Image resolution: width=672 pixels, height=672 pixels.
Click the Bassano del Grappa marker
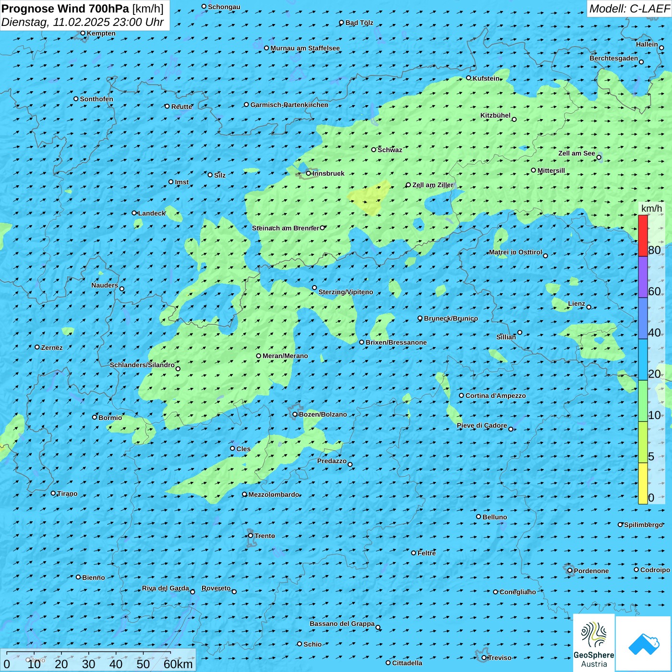pos(378,627)
